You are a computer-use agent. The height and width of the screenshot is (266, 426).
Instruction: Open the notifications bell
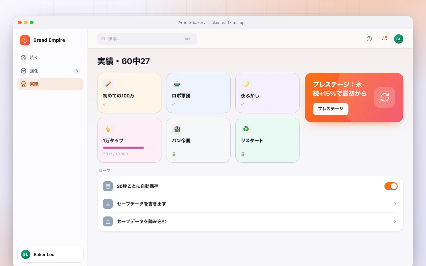pyautogui.click(x=384, y=39)
